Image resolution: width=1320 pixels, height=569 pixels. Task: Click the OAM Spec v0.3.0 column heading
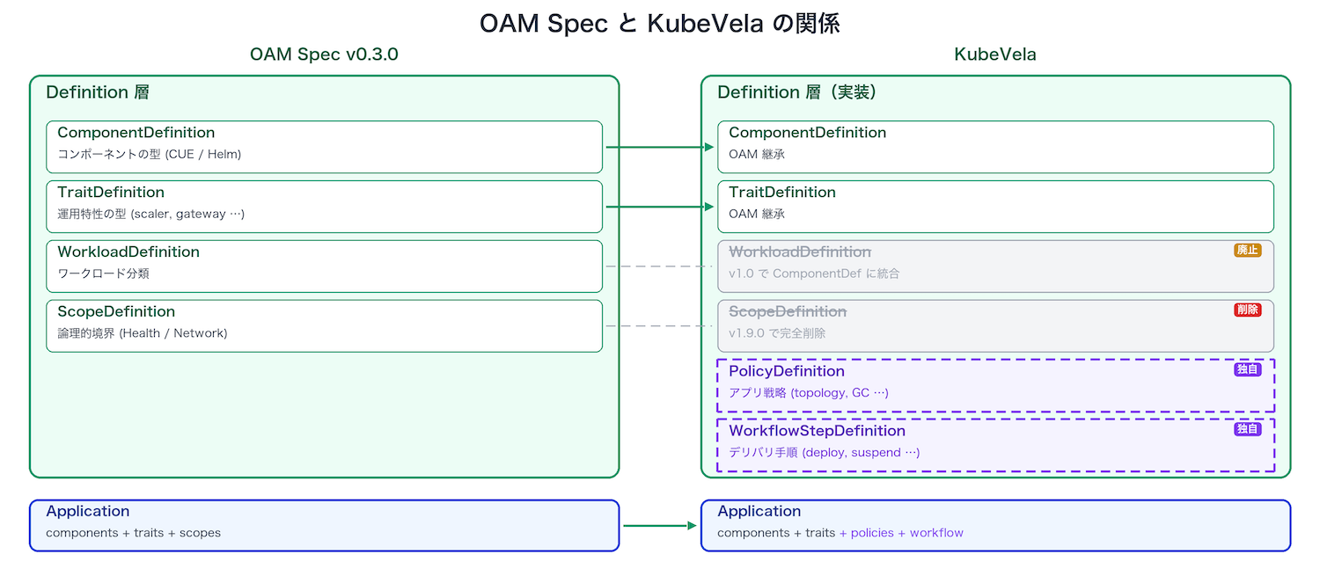(324, 55)
